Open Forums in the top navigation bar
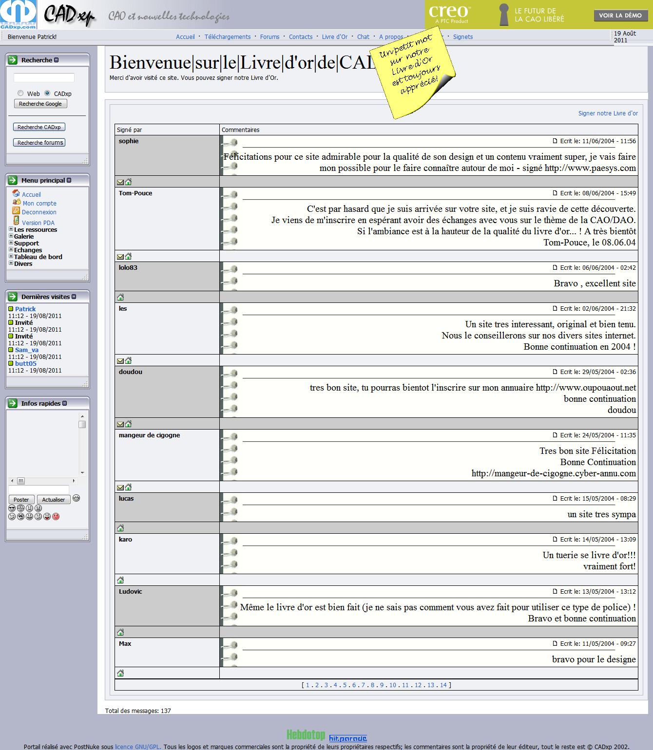Viewport: 653px width, 750px height. coord(269,37)
